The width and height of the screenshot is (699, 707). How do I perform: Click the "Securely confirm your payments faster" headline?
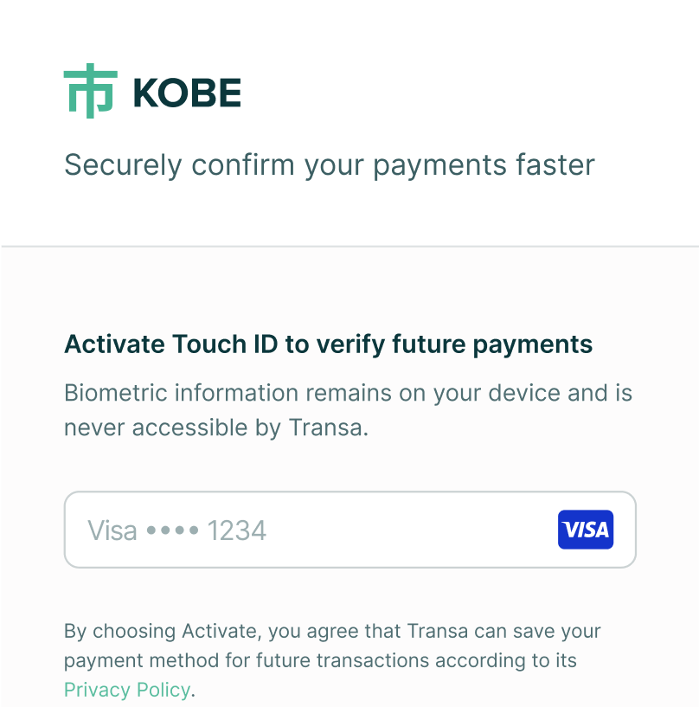point(330,164)
